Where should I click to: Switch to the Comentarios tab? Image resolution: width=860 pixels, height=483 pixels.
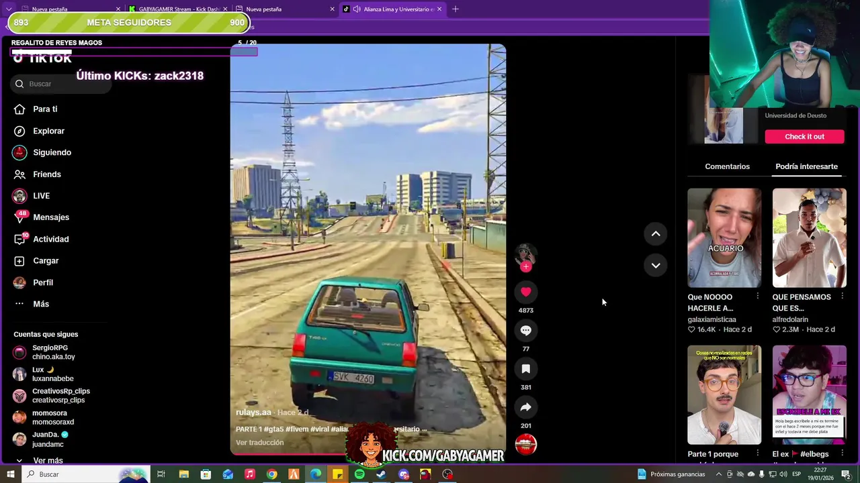tap(727, 166)
